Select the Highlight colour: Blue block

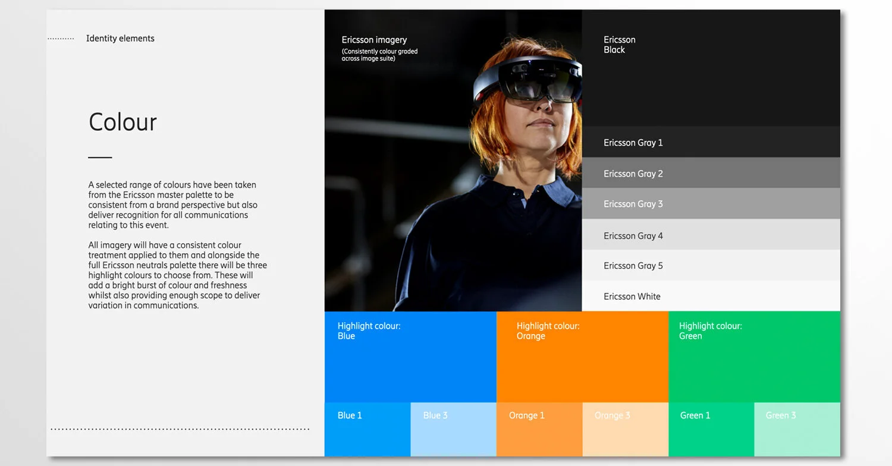point(410,357)
